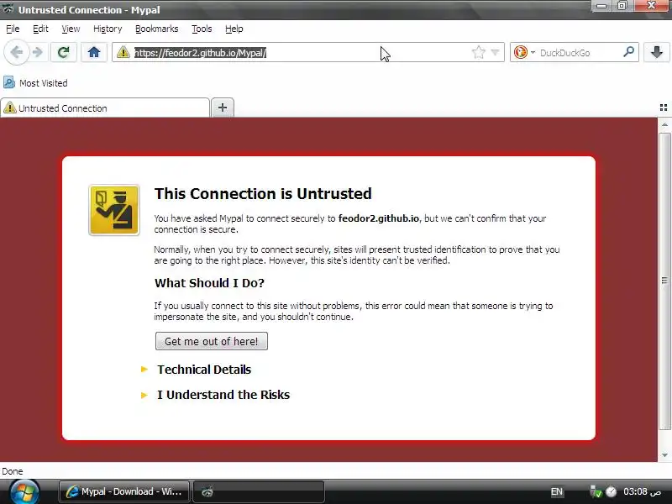Open the Downloads arrow button
This screenshot has width=672, height=504.
[657, 52]
